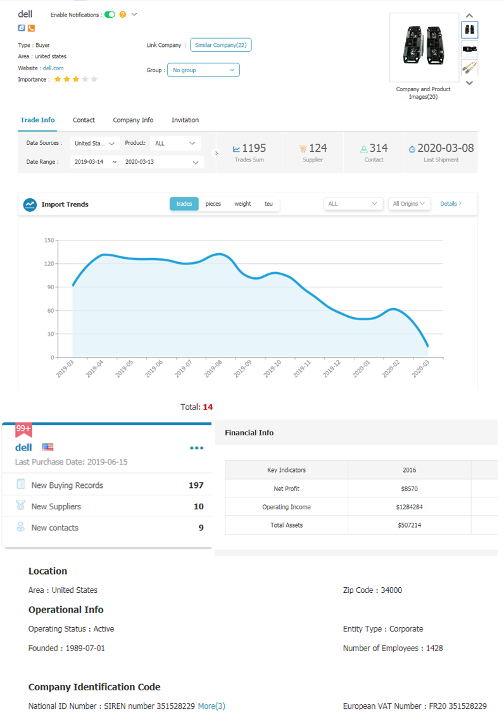
Task: Click the Operating Income value $1284284
Action: (x=409, y=507)
